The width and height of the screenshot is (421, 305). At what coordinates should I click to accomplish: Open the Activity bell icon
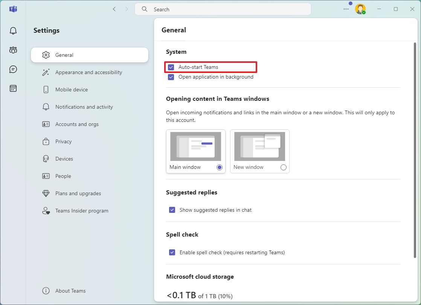coord(13,30)
